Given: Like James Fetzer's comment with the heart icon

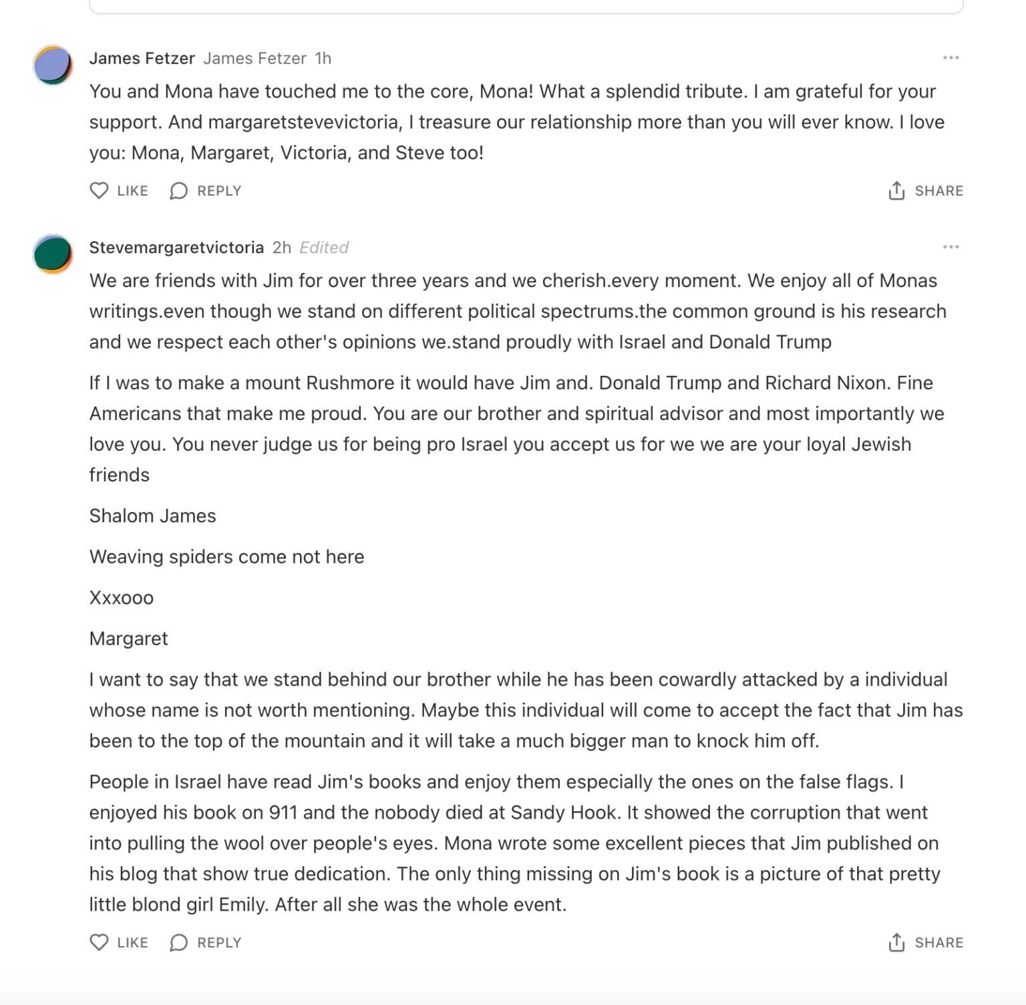Looking at the screenshot, I should 99,191.
